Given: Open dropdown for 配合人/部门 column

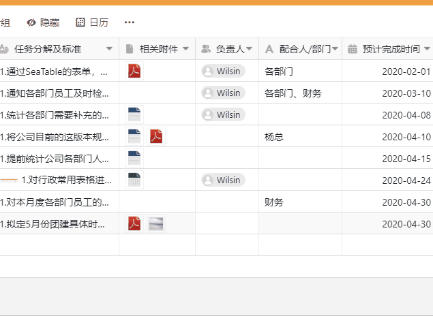Looking at the screenshot, I should [335, 49].
